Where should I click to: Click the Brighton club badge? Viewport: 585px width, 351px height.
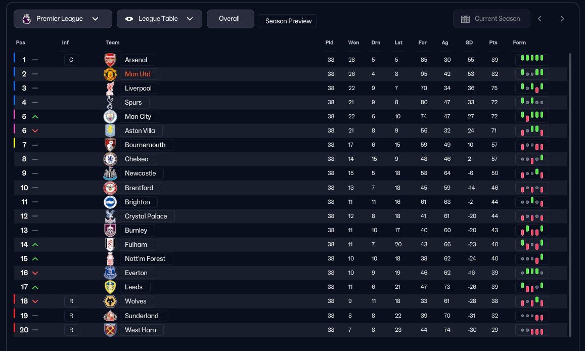click(x=110, y=202)
